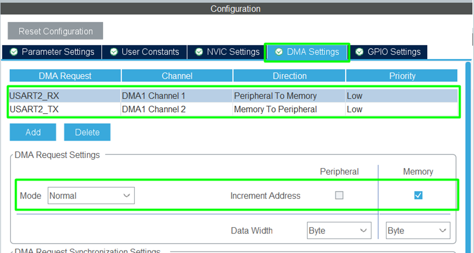Click Delete to remove DMA request
The height and width of the screenshot is (253, 474).
click(87, 132)
